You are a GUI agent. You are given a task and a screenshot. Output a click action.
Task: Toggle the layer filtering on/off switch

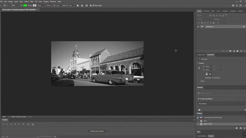pos(226,15)
